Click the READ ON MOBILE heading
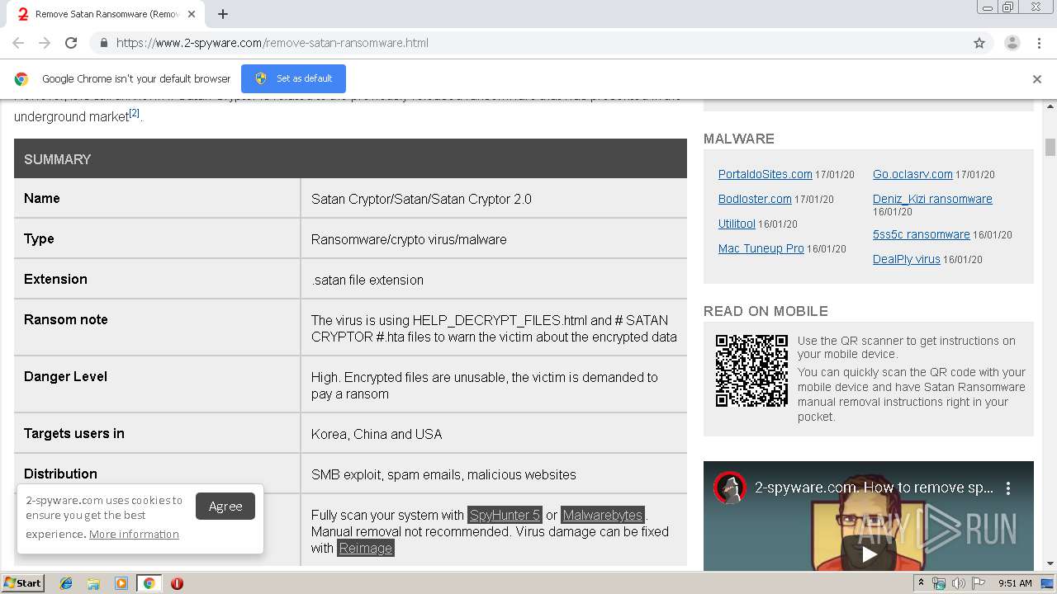1057x594 pixels. coord(765,311)
